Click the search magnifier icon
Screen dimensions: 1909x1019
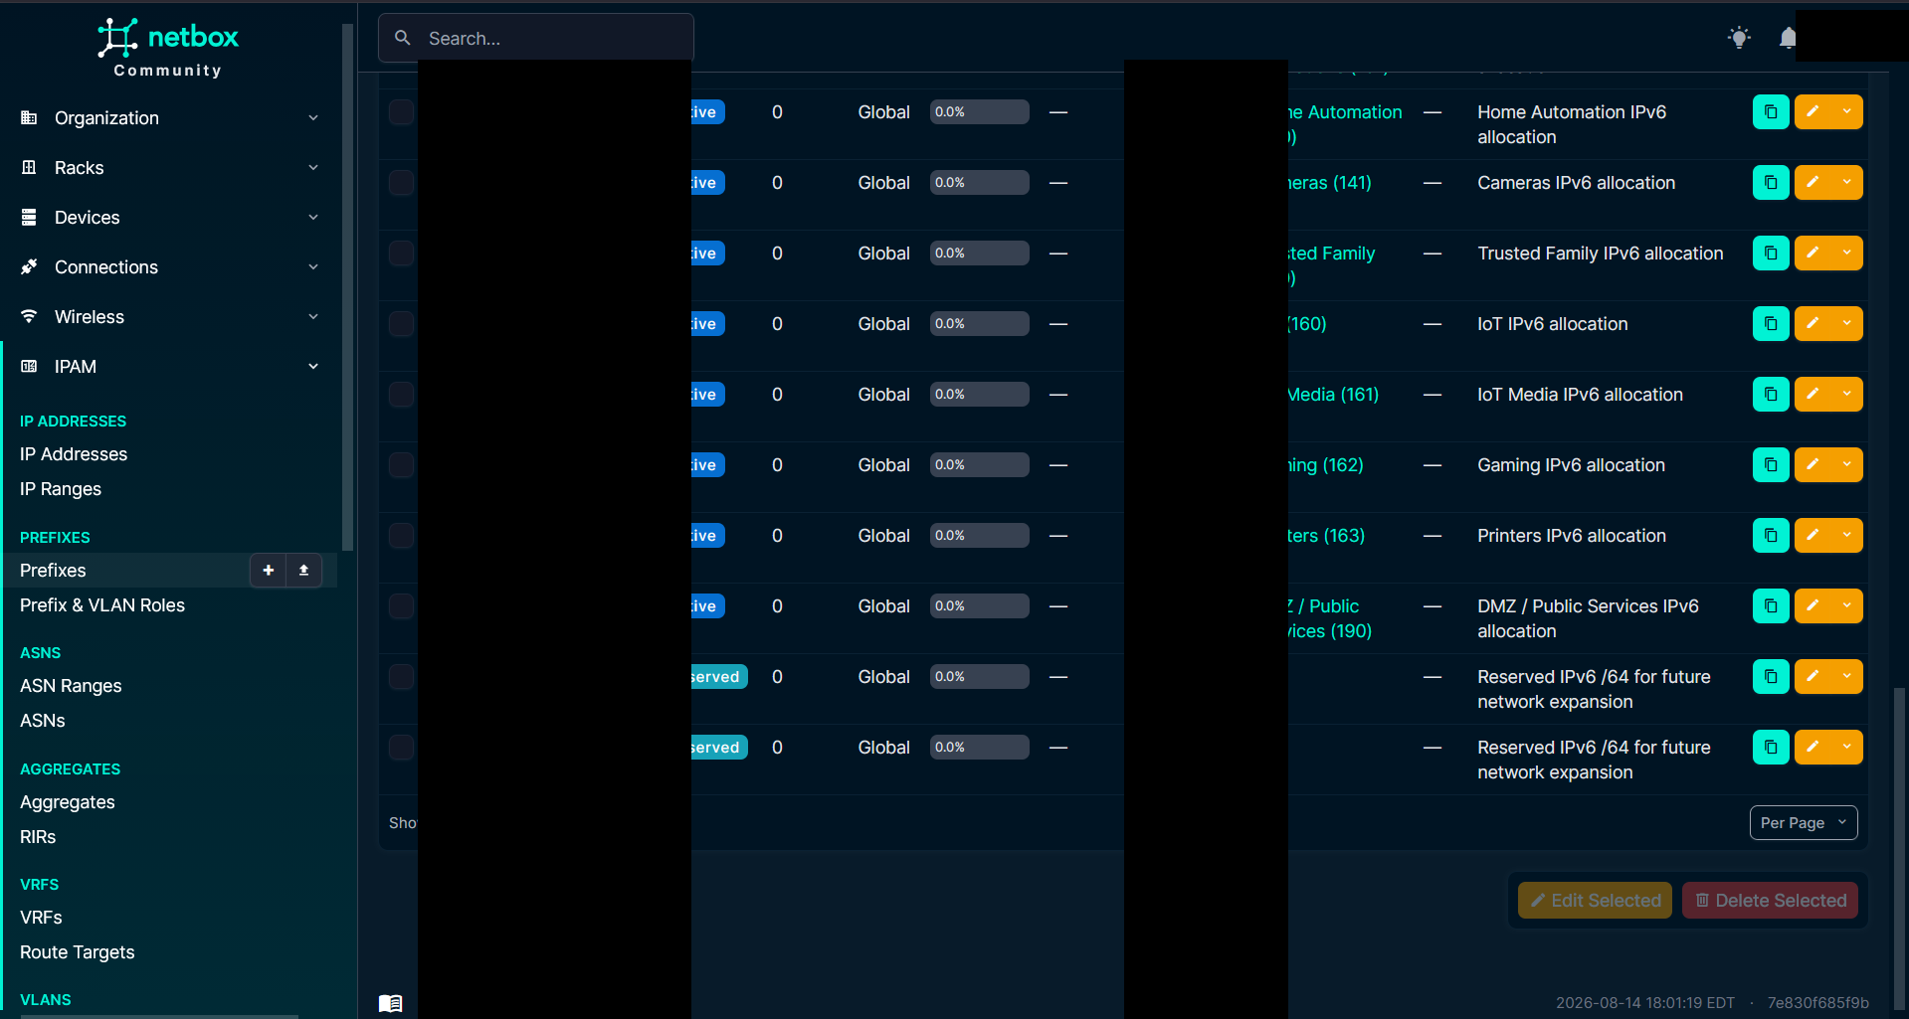click(x=403, y=38)
